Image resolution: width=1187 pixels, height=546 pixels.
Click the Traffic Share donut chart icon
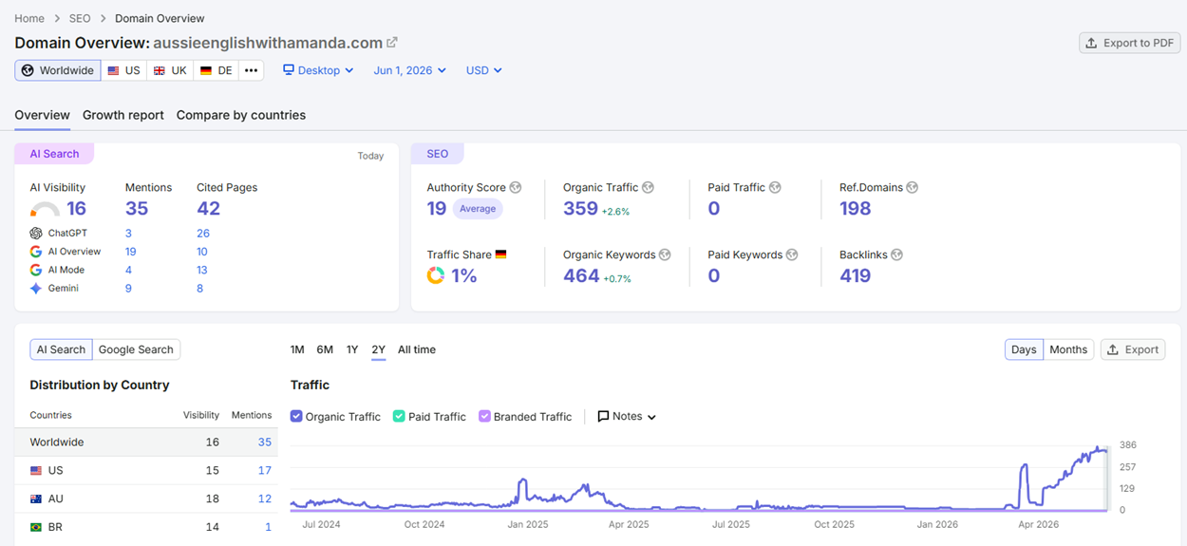coord(436,275)
